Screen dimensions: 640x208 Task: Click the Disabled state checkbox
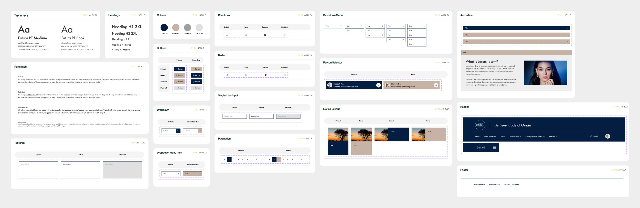coord(284,35)
